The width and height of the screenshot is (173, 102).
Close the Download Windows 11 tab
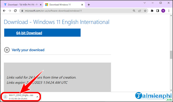pos(82,5)
